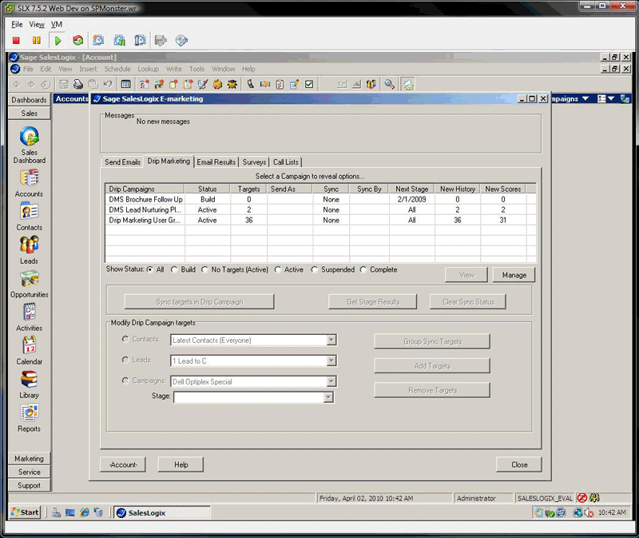Click the Internet Explorer quick launch icon

coord(85,512)
